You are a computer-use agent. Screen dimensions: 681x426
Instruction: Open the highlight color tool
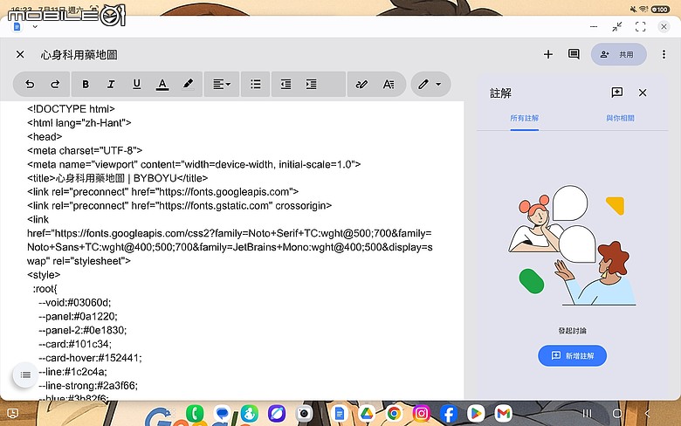(x=188, y=84)
